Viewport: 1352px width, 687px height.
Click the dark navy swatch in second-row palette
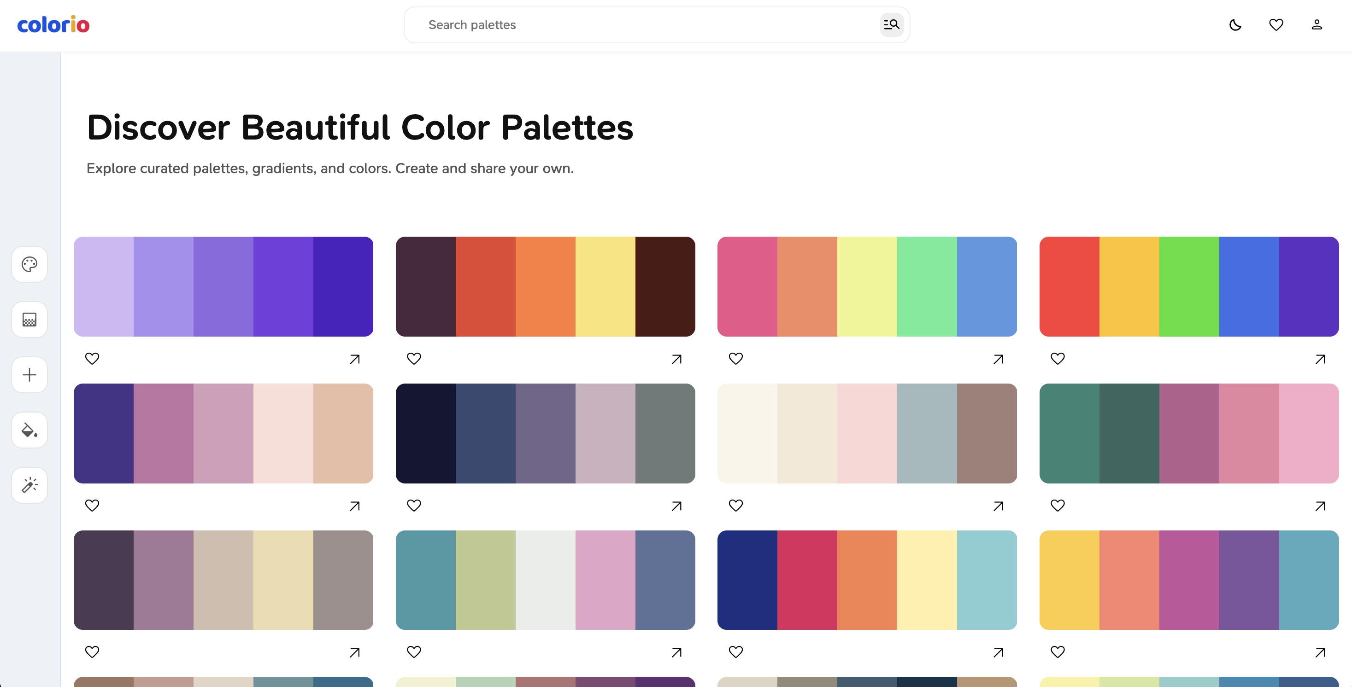click(x=425, y=433)
